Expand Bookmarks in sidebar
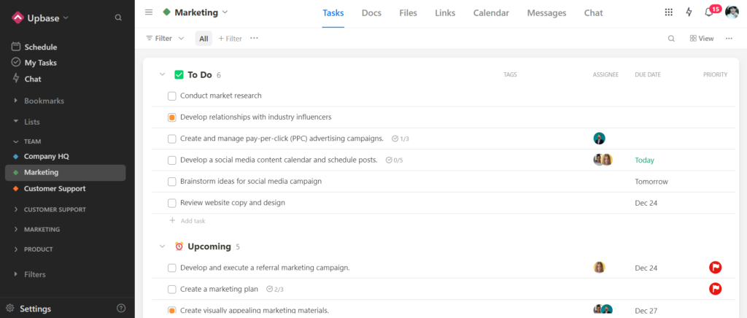Screen dimensions: 747x318 point(16,101)
